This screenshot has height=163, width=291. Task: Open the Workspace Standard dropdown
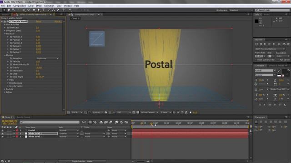(x=241, y=10)
